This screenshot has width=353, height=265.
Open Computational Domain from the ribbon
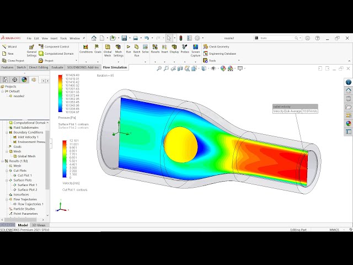[x=56, y=54]
